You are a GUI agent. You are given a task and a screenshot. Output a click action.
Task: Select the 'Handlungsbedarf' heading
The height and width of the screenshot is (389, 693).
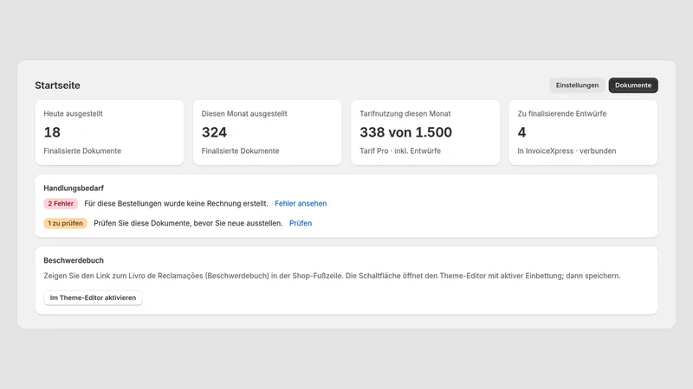pyautogui.click(x=74, y=188)
